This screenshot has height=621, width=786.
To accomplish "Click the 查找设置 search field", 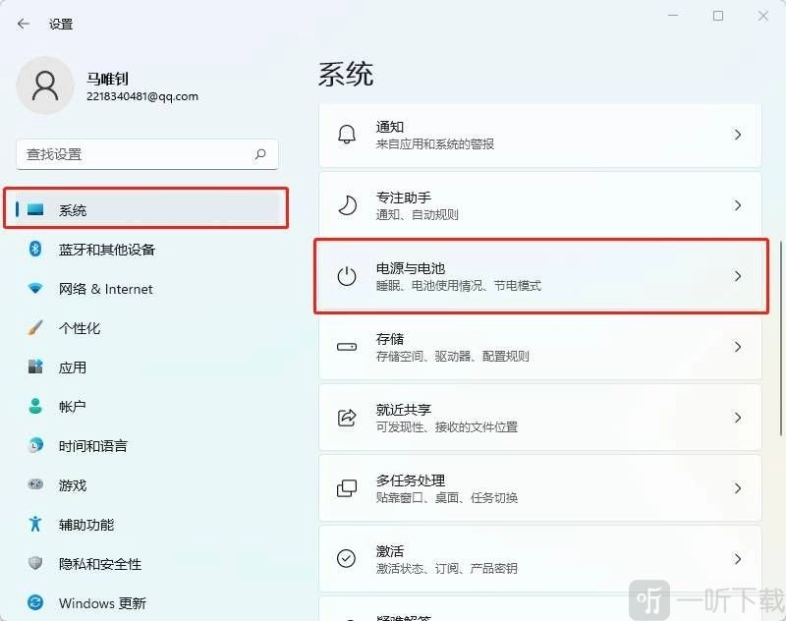I will point(145,154).
